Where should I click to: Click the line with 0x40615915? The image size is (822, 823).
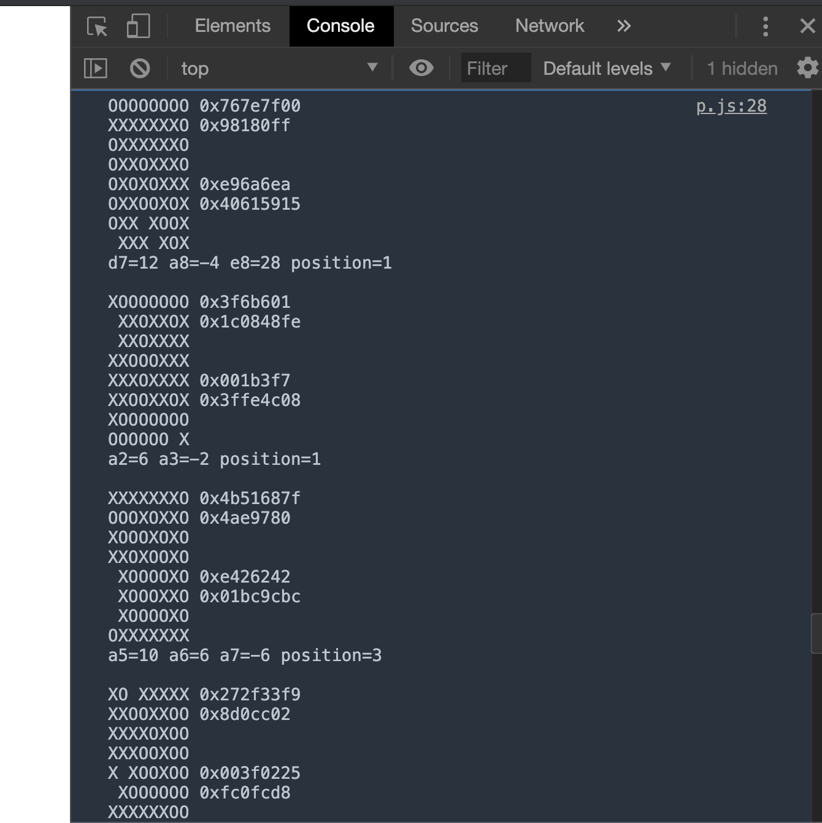[204, 204]
